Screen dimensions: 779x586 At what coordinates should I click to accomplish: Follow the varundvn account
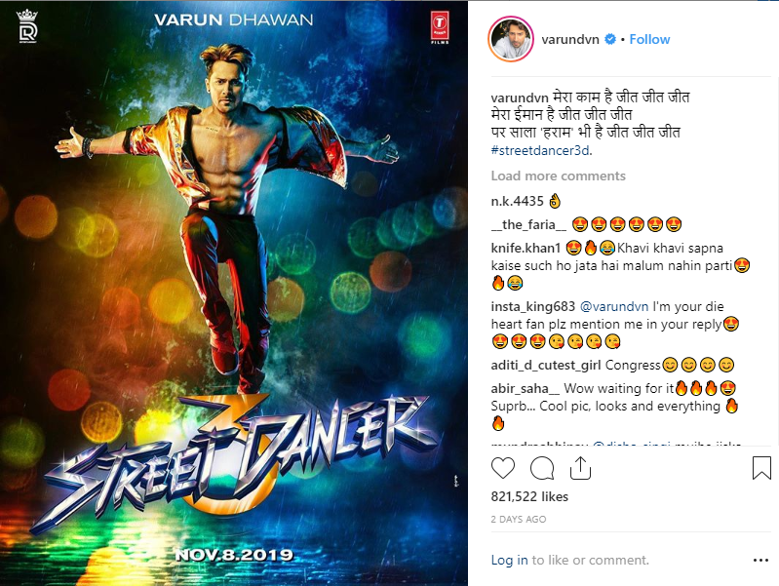tap(649, 39)
